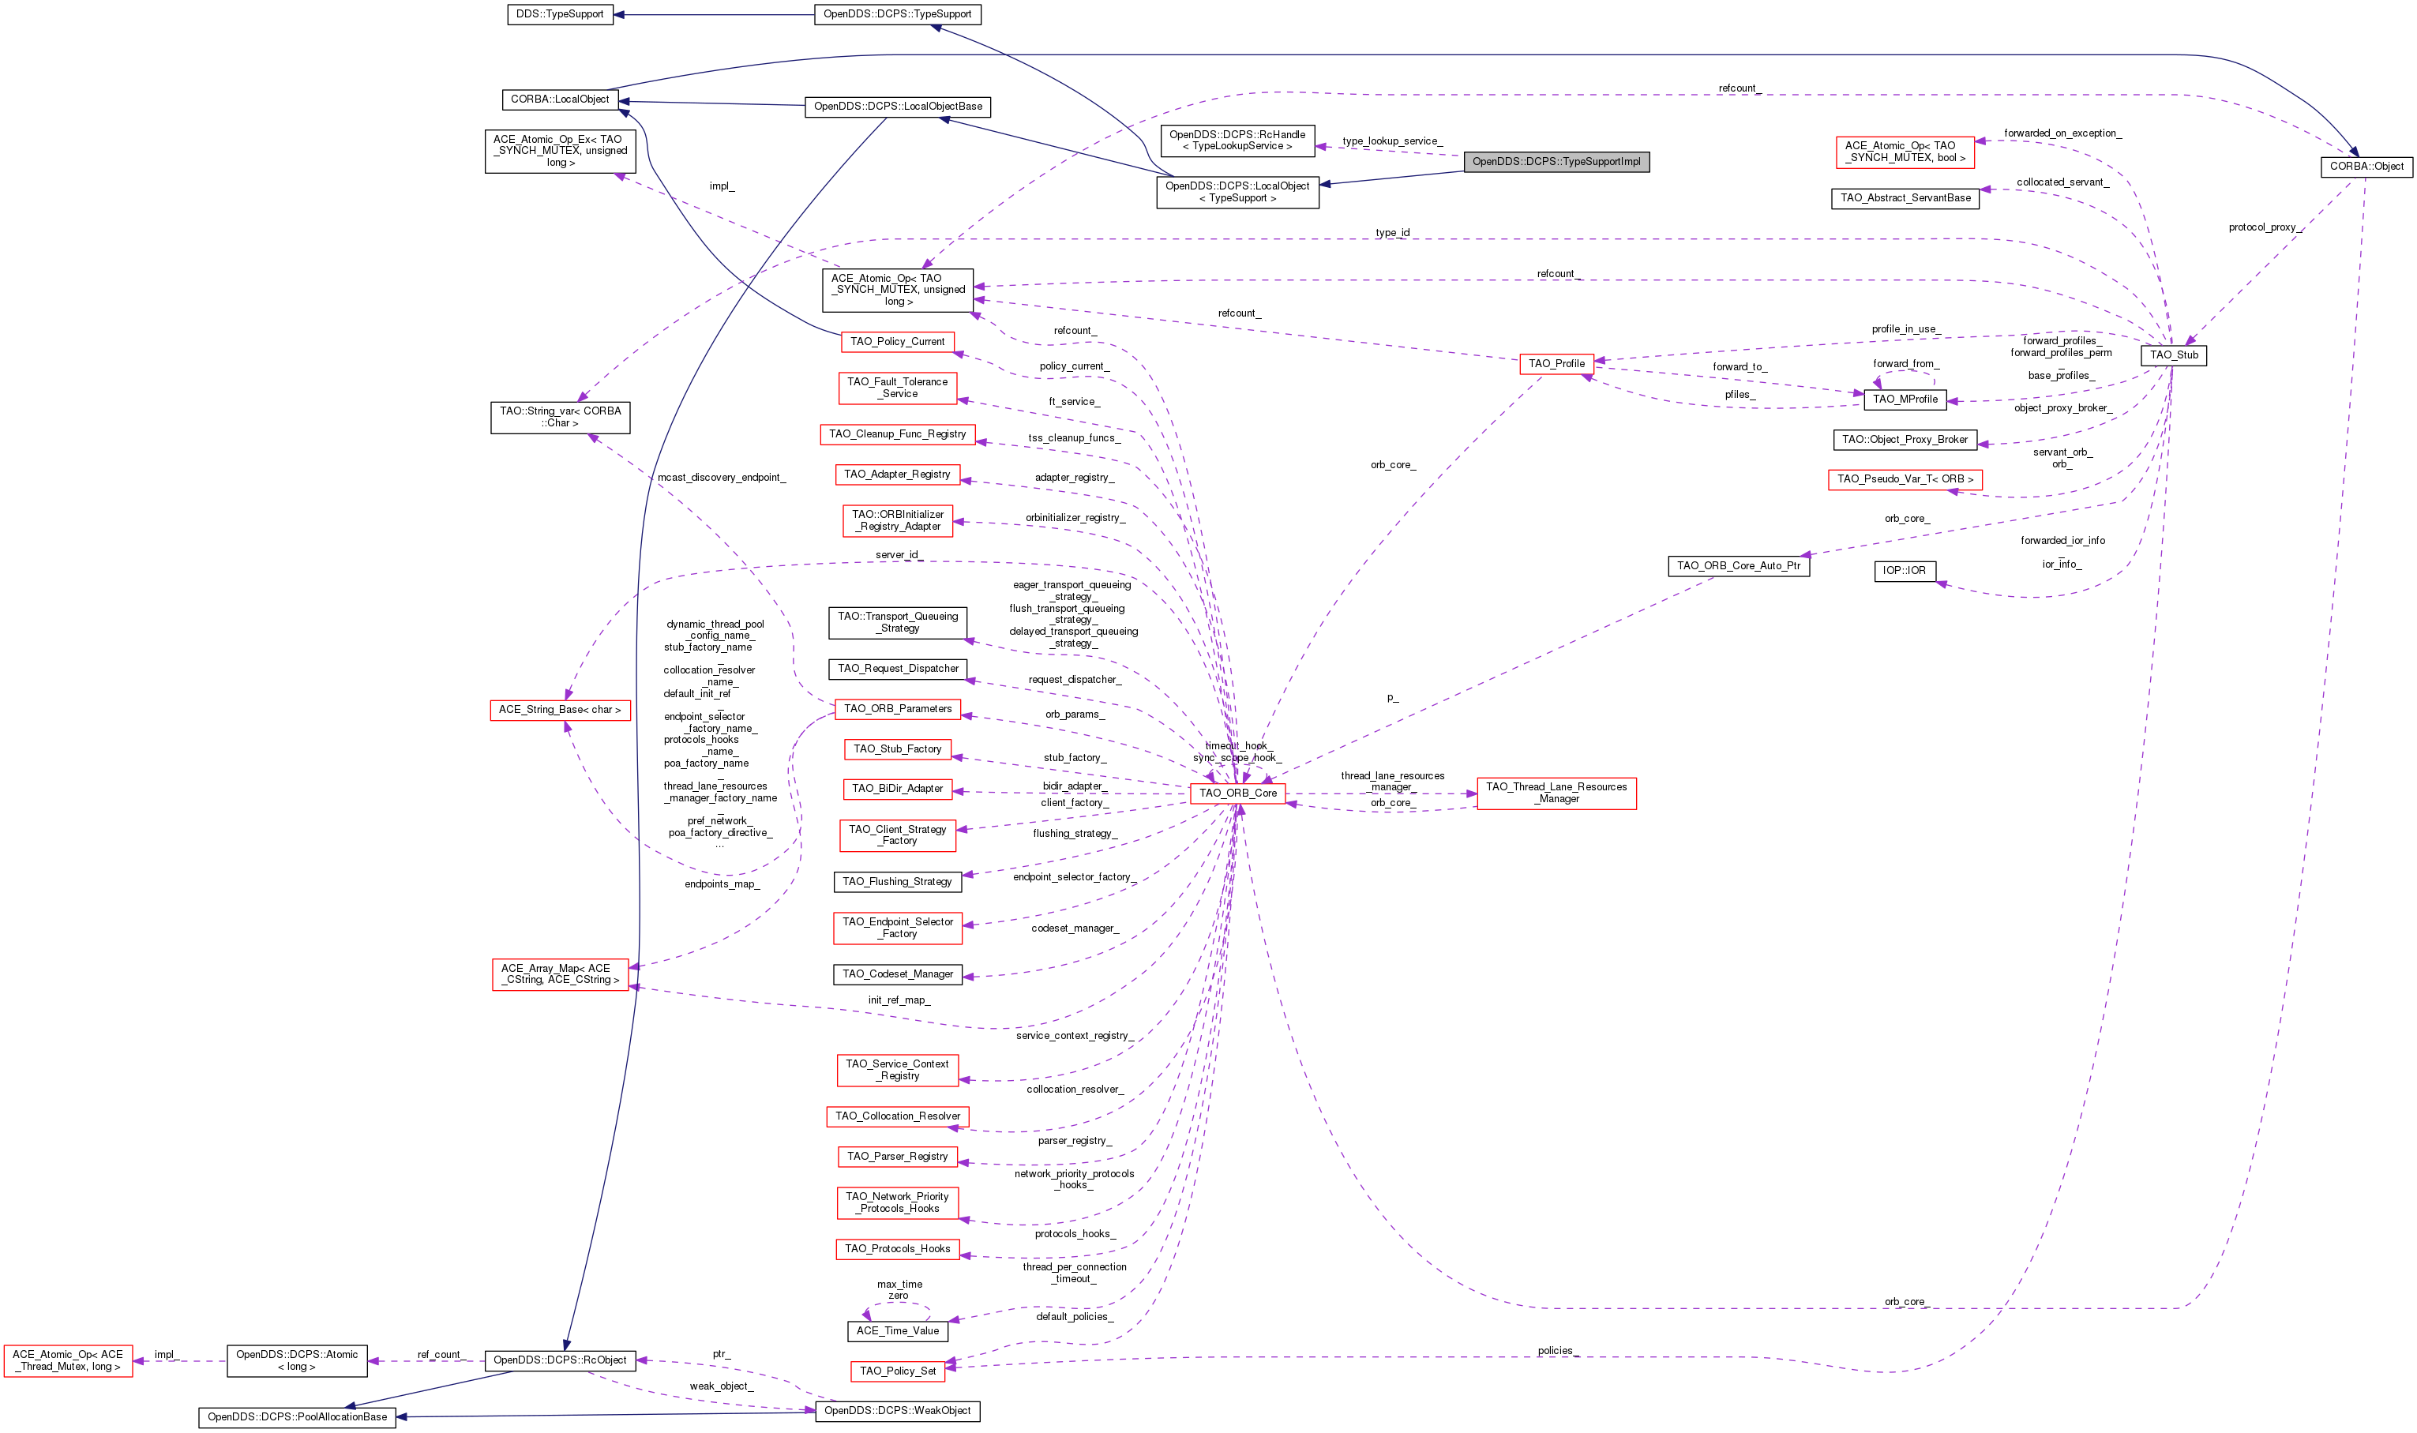The image size is (2417, 1433).
Task: Open the TAO_Adapter_Registry node
Action: tap(897, 475)
